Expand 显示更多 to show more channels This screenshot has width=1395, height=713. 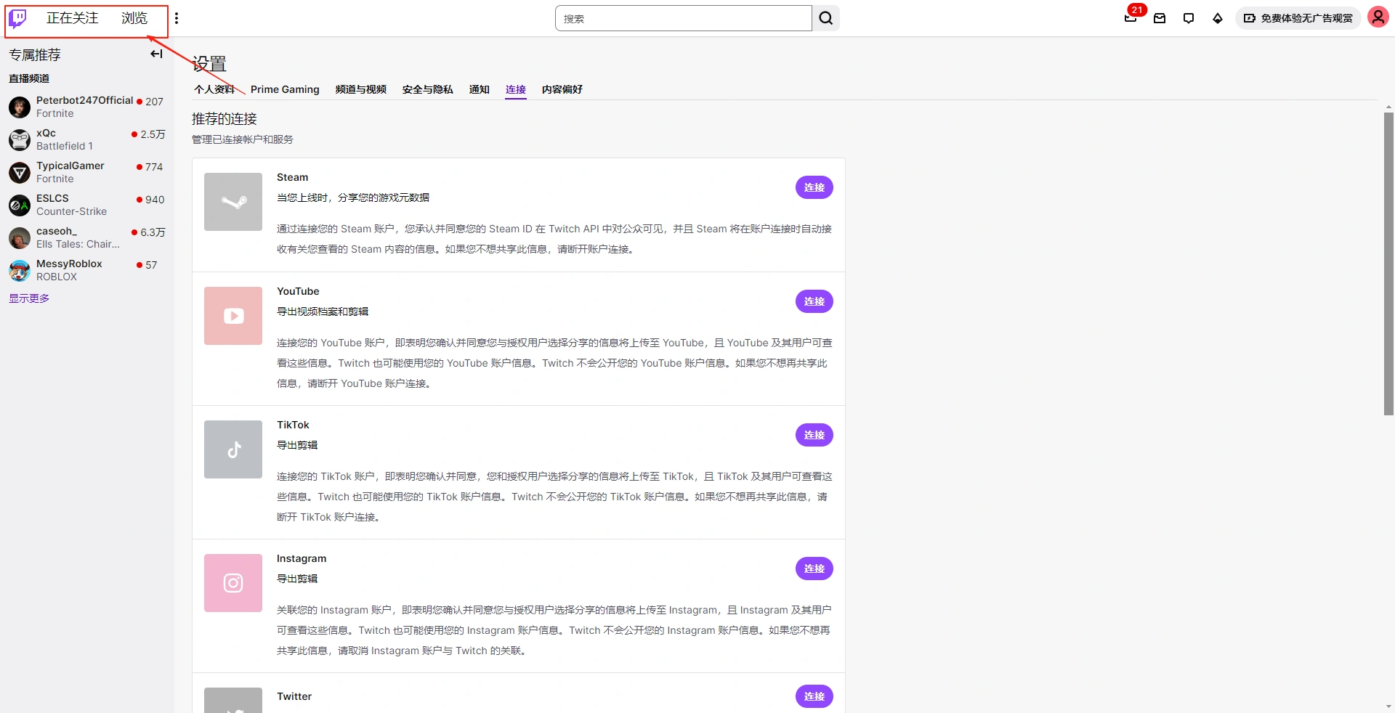(29, 298)
